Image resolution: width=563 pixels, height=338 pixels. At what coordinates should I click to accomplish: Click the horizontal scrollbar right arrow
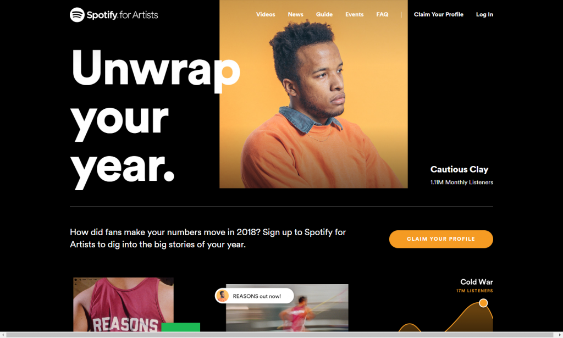tap(560, 335)
